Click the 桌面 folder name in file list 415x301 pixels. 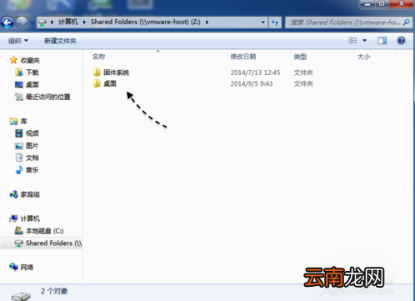coord(110,83)
